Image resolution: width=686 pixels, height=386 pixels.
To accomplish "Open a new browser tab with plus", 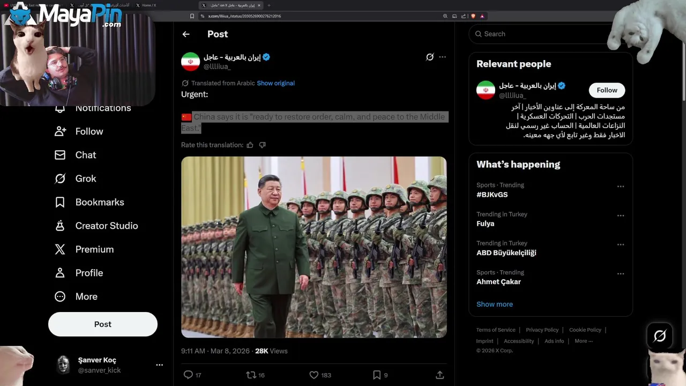I will click(269, 5).
